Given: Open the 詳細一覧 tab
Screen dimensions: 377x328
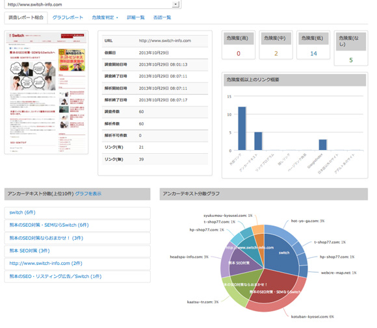Looking at the screenshot, I should [x=136, y=18].
